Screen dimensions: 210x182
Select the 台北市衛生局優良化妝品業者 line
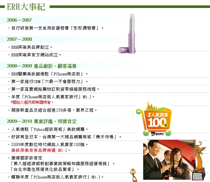(x=45, y=169)
